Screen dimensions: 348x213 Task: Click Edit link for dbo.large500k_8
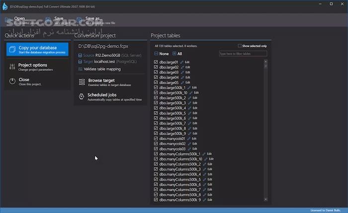(x=195, y=128)
